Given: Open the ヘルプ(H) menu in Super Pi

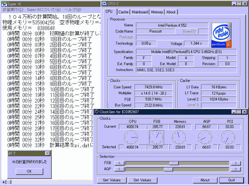Looking at the screenshot, I should [73, 10].
